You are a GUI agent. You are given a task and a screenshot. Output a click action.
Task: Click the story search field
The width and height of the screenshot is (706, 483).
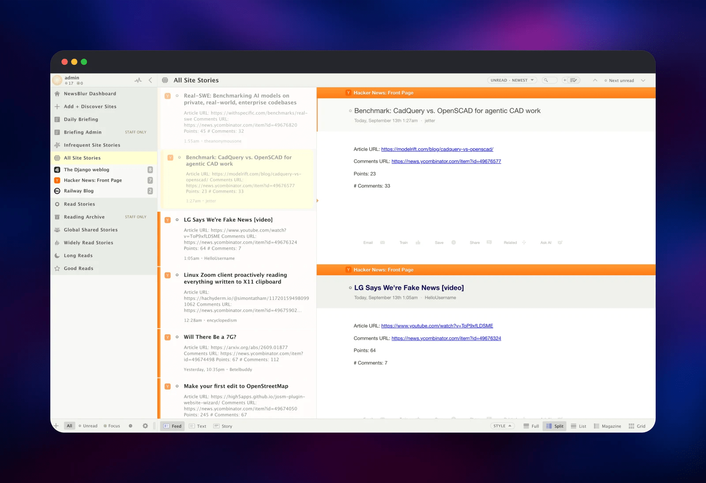[549, 80]
